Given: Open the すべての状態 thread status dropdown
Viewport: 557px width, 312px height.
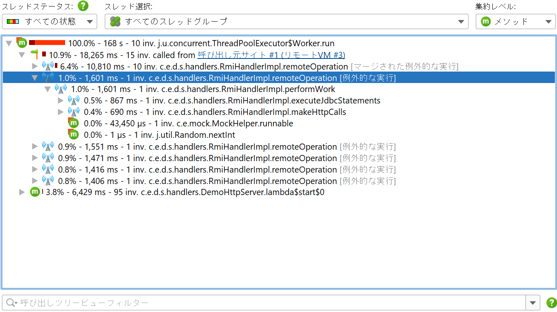Looking at the screenshot, I should (x=50, y=22).
